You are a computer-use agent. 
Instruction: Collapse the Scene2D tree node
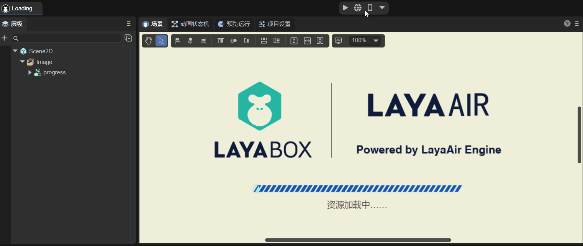[x=15, y=51]
